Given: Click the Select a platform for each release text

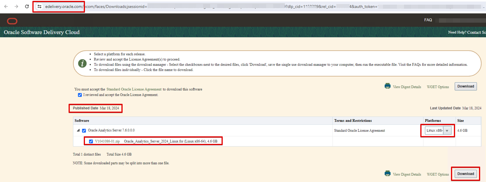Looking at the screenshot, I should point(119,54).
